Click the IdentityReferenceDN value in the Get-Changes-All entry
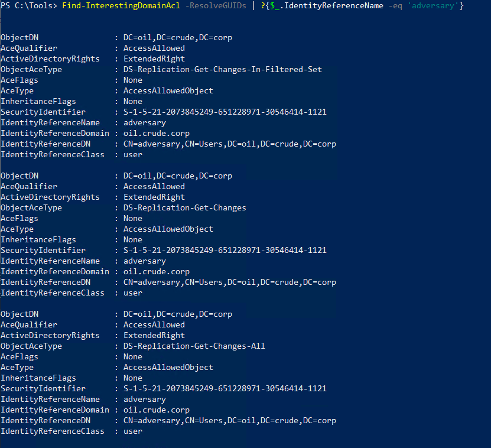491x448 pixels. [230, 421]
